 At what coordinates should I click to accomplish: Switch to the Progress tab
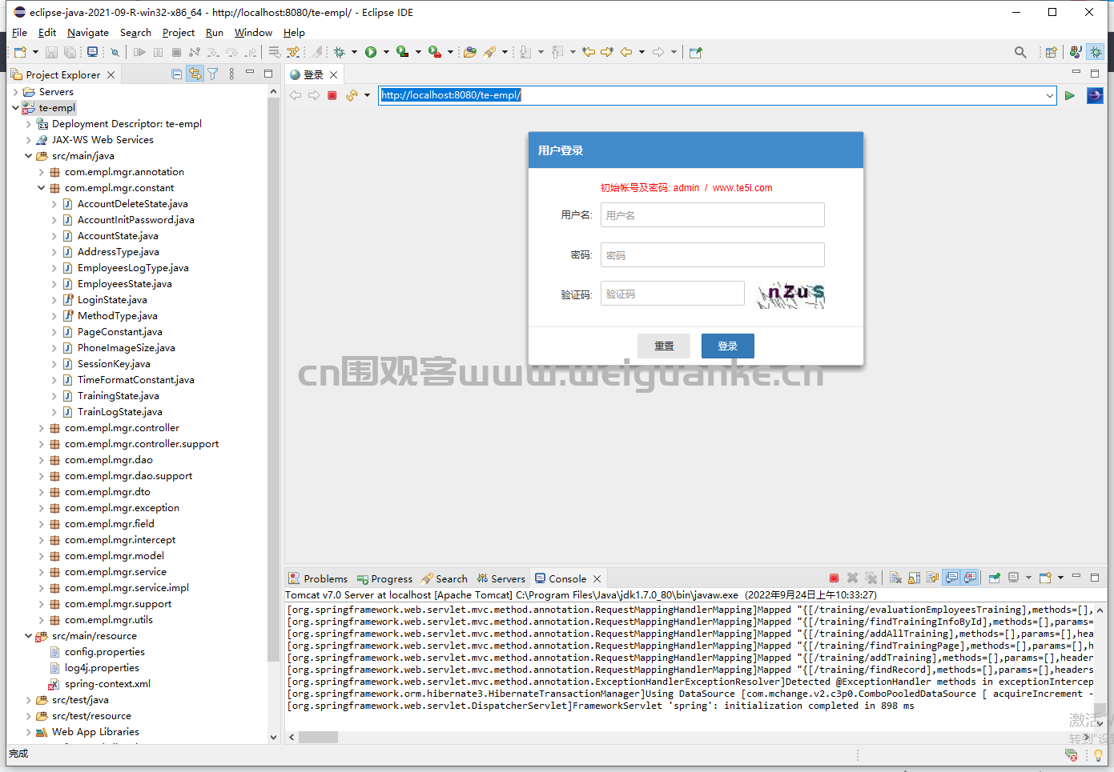(384, 578)
